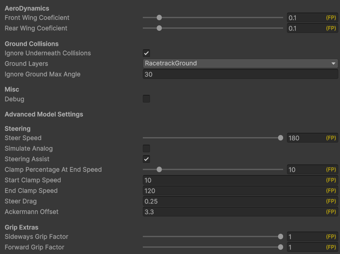Image resolution: width=340 pixels, height=254 pixels.
Task: Toggle Ignore Underneath Collisions checkbox
Action: tap(147, 53)
